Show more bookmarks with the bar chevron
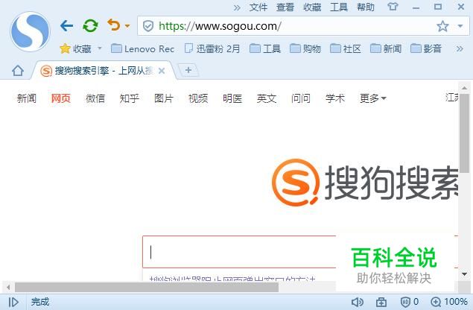 coord(460,48)
